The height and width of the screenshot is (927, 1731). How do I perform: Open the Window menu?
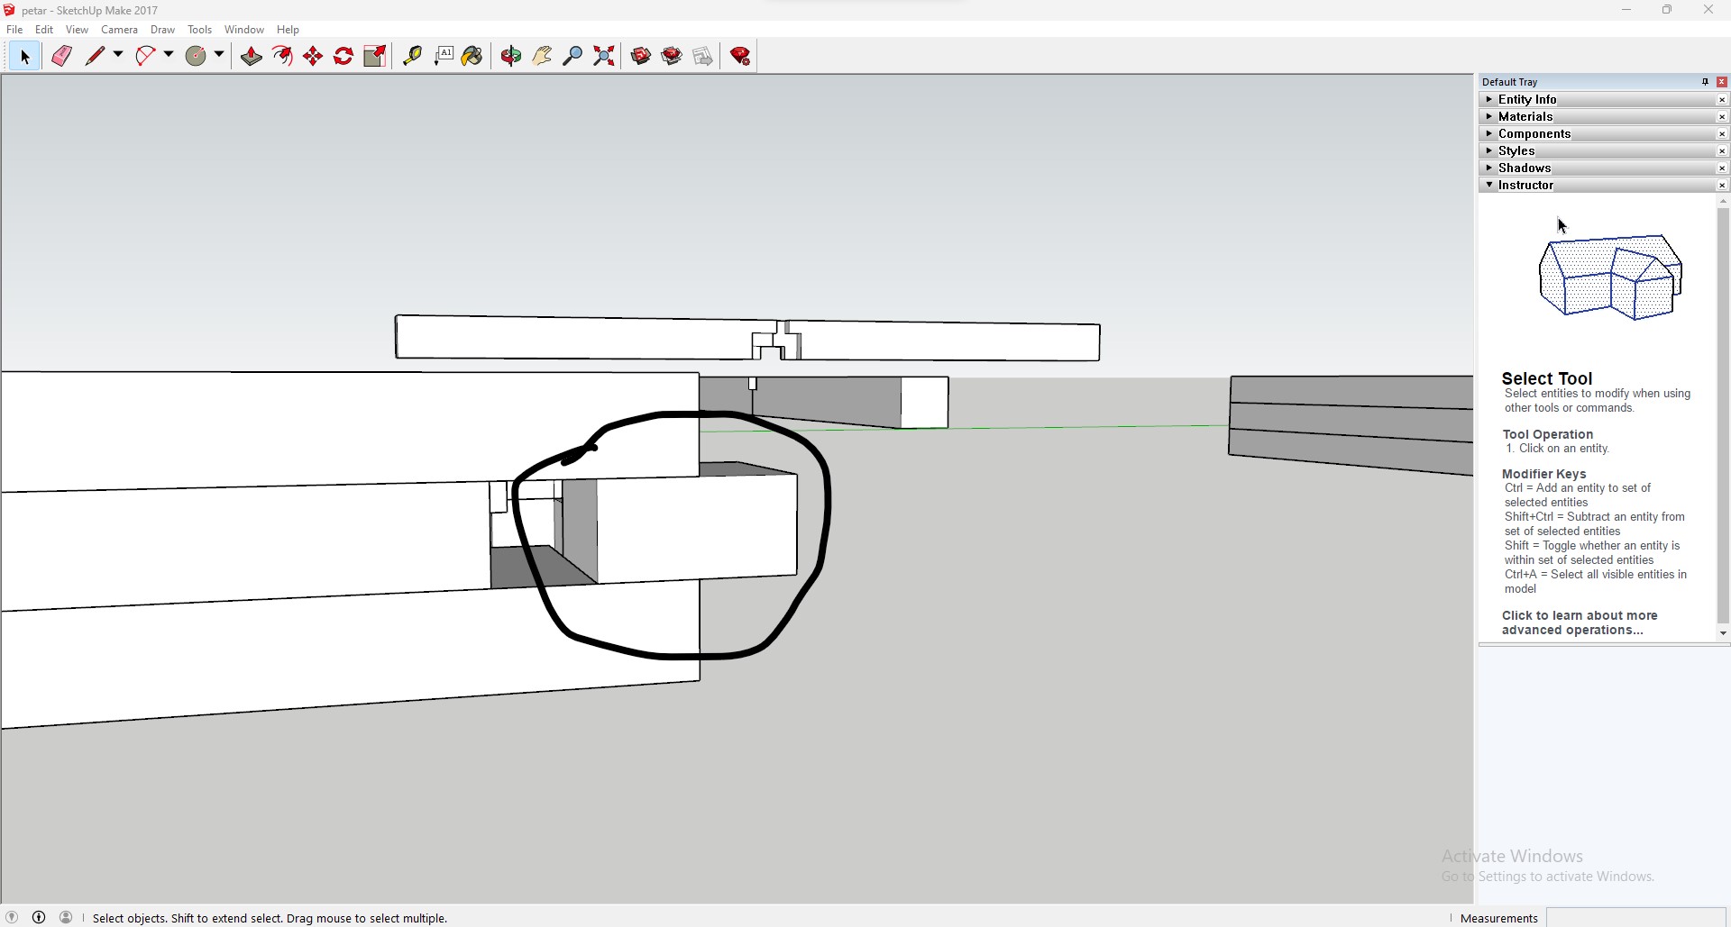pyautogui.click(x=244, y=30)
